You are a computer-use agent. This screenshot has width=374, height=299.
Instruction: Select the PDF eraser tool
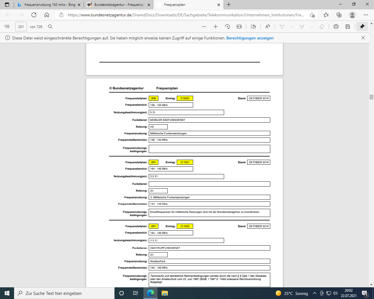(322, 27)
